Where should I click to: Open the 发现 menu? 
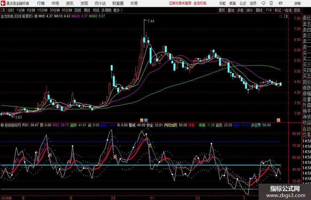point(84,3)
